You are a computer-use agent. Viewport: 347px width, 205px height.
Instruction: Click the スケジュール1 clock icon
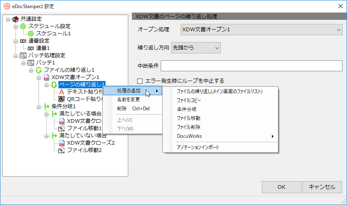click(x=31, y=34)
